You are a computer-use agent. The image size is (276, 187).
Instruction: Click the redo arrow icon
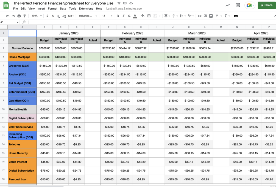[x=13, y=16]
